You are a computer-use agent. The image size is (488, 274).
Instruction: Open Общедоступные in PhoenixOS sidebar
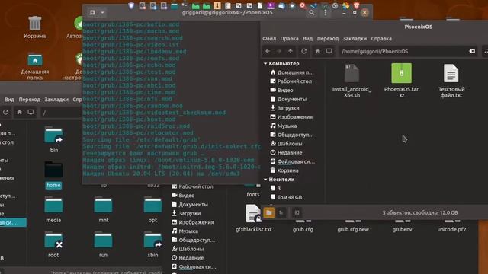pos(292,135)
